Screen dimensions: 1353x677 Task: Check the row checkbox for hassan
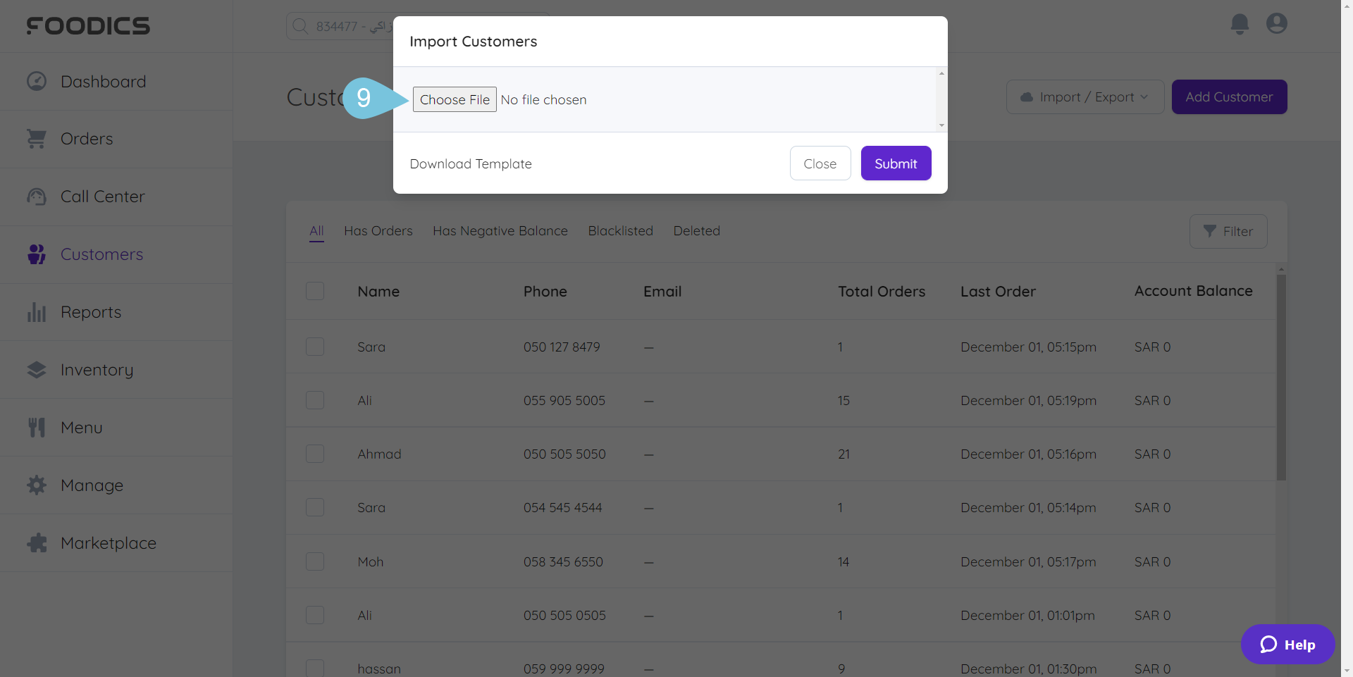point(315,668)
